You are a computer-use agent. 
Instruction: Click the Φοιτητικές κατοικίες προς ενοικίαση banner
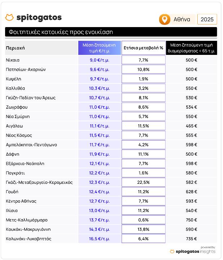111,32
